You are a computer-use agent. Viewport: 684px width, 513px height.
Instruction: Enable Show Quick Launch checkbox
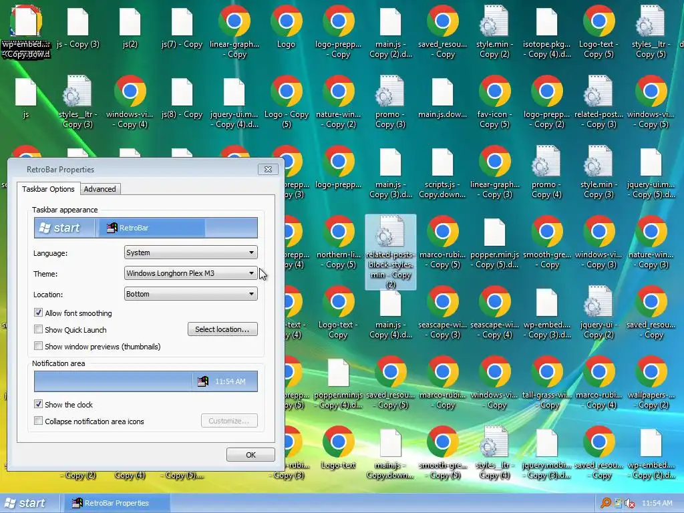38,329
